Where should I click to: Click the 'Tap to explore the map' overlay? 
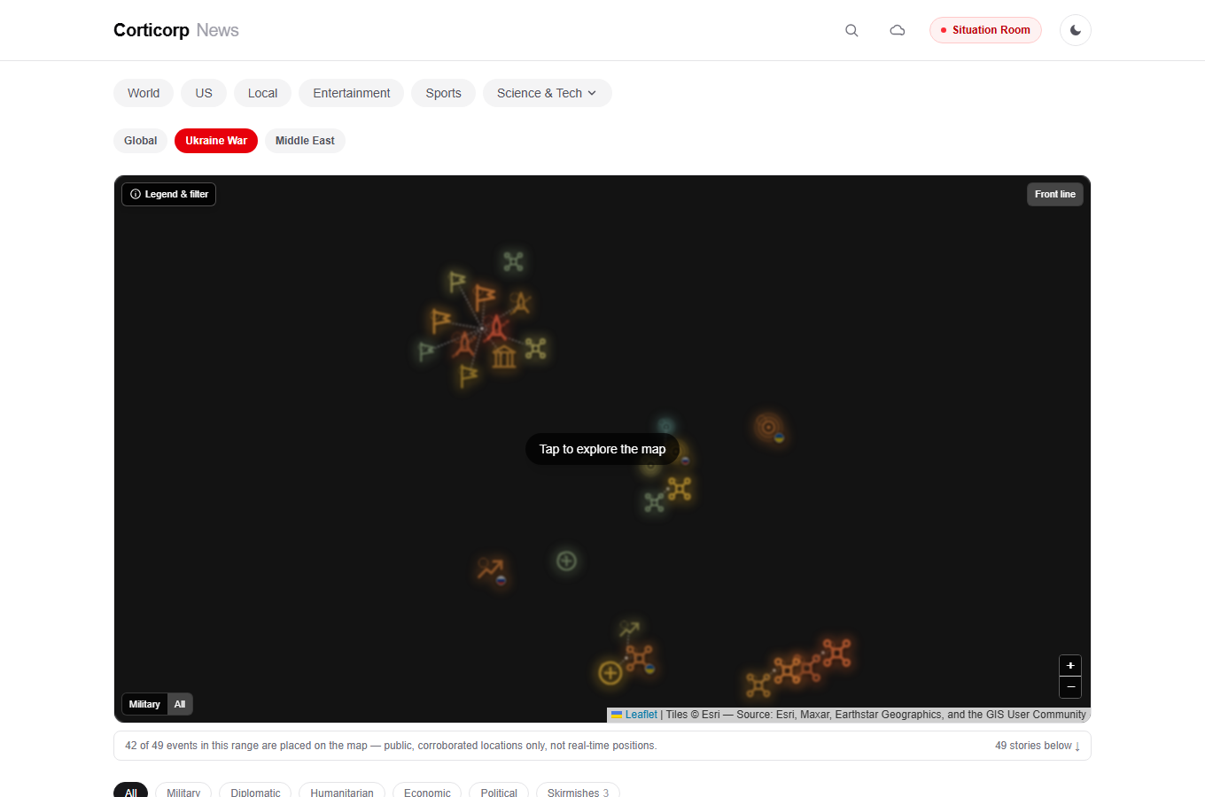coord(602,449)
